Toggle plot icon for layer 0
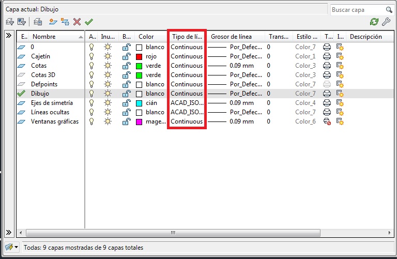This screenshot has width=397, height=259. [327, 47]
